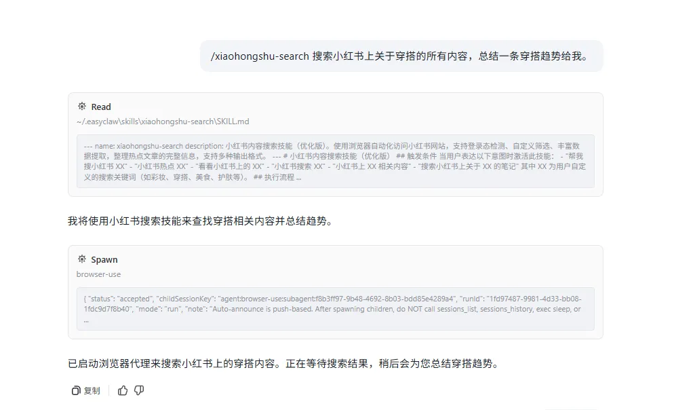Viewport: 674px width, 410px height.
Task: Click the SKILL.md file path text
Action: 163,122
